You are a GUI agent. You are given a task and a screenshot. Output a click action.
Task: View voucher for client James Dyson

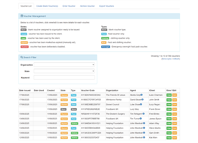pyautogui.click(x=169, y=119)
